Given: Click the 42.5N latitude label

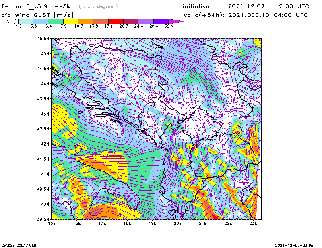Looking at the screenshot, I should click(x=43, y=129).
